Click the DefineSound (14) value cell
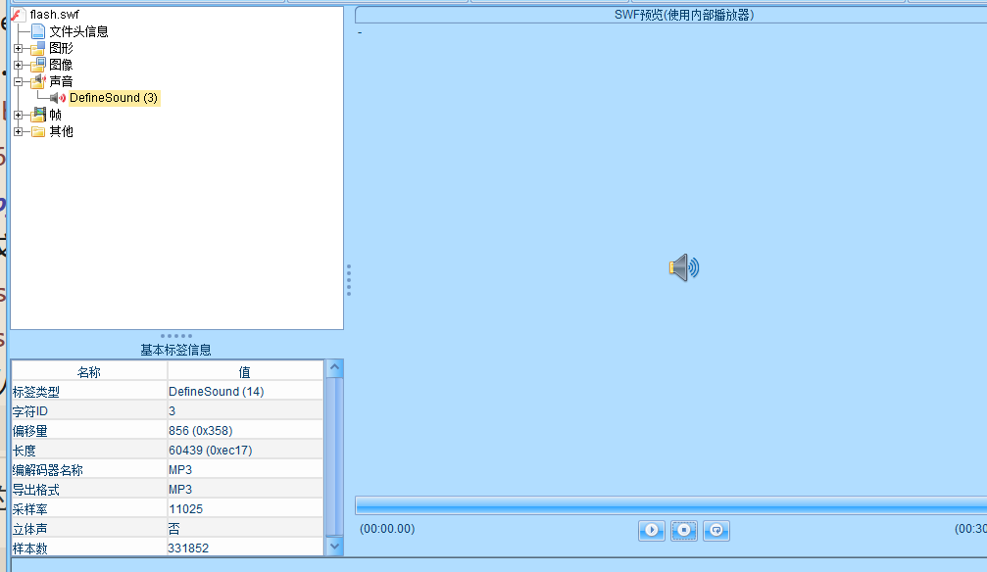The height and width of the screenshot is (572, 987). [x=245, y=392]
